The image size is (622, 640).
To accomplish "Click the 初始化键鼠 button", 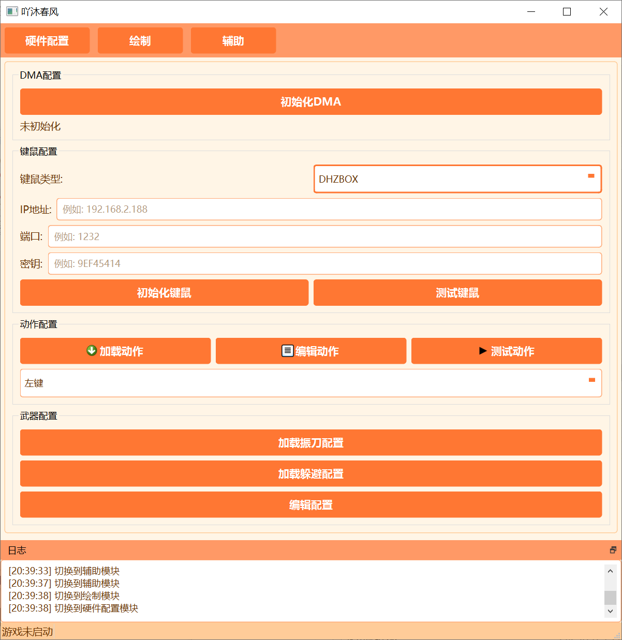I will [164, 293].
